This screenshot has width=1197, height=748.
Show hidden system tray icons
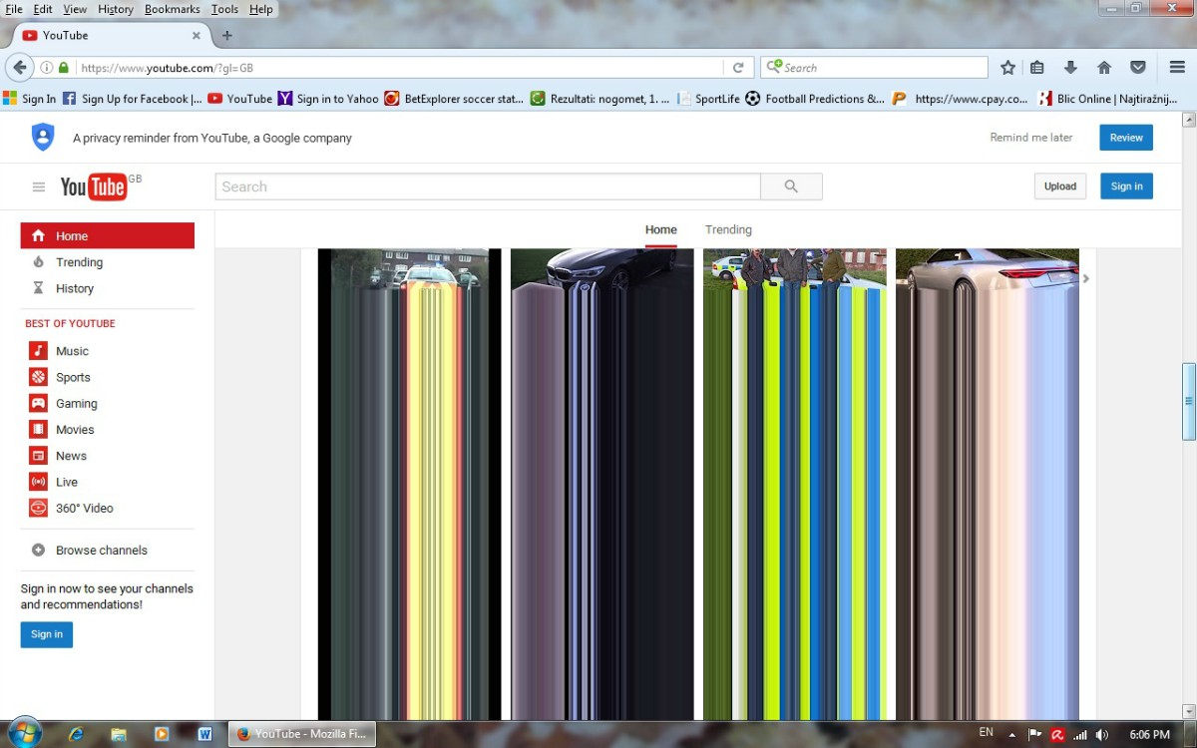[x=1012, y=735]
